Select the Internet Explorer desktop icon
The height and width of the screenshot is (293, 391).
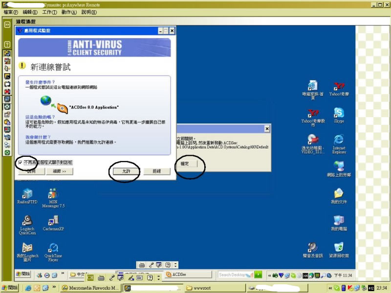339,144
